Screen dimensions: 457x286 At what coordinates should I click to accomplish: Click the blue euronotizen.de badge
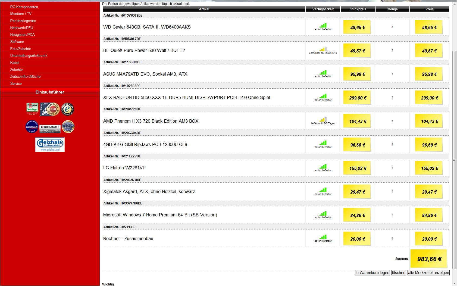(x=32, y=127)
